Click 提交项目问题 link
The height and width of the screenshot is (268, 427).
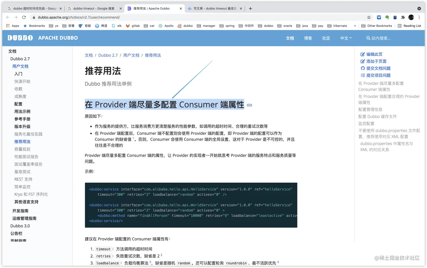point(376,75)
